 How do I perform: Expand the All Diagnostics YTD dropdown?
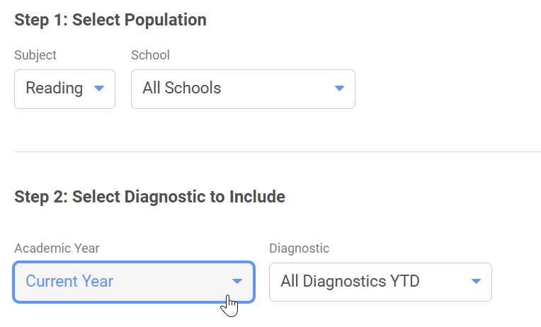tap(380, 282)
